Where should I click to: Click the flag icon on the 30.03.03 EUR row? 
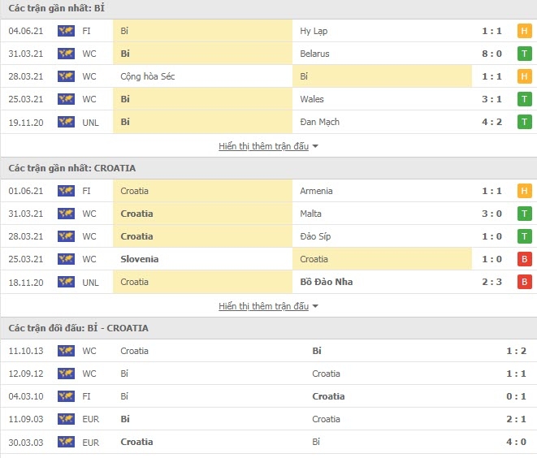pyautogui.click(x=66, y=442)
